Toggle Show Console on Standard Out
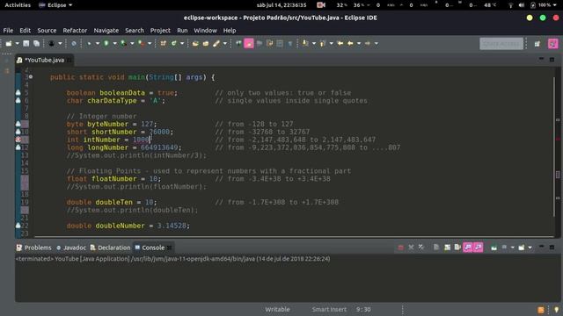 pyautogui.click(x=468, y=248)
